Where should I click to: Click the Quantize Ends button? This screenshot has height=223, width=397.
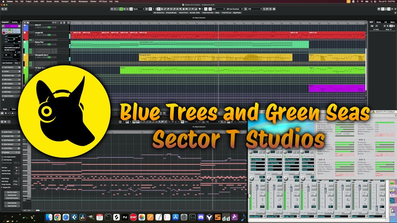pyautogui.click(x=12, y=195)
